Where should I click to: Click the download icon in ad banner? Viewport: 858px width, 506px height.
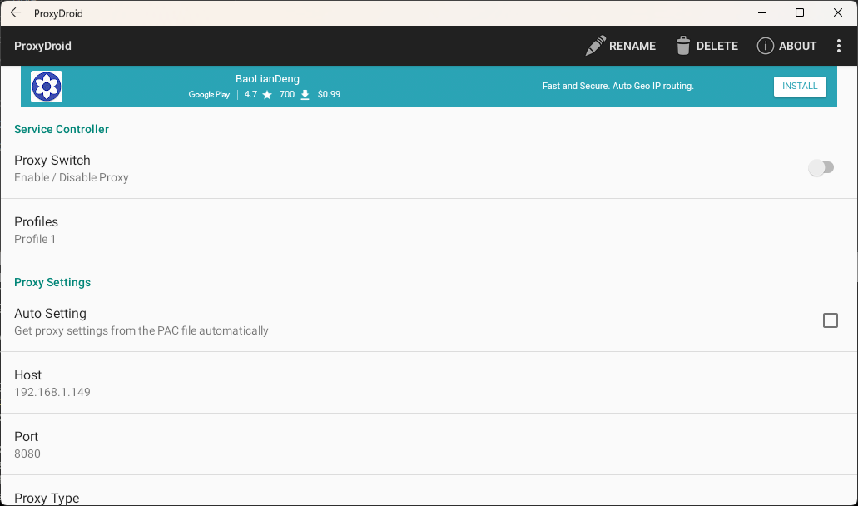[305, 95]
